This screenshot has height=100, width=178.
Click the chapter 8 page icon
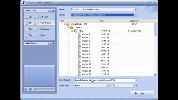(x=80, y=57)
